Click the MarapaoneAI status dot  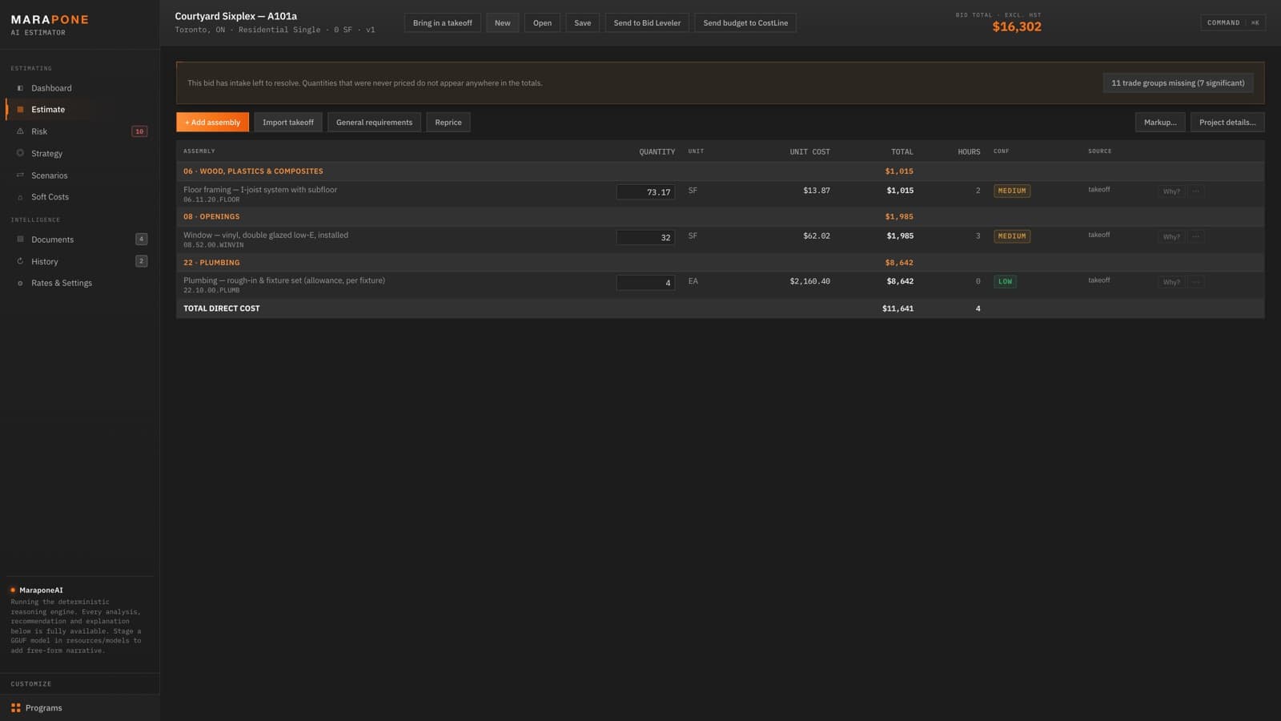pos(13,590)
